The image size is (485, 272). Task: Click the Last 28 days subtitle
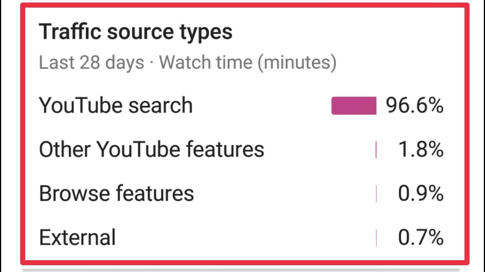(91, 62)
